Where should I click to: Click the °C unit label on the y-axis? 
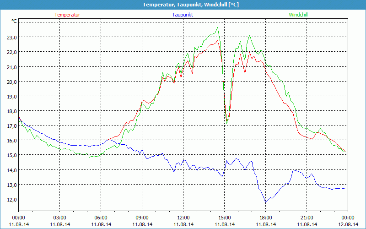click(14, 21)
